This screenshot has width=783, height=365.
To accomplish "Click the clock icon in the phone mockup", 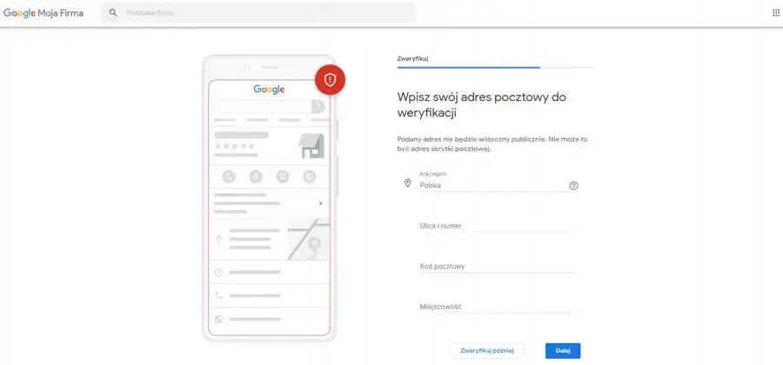I will [x=219, y=272].
